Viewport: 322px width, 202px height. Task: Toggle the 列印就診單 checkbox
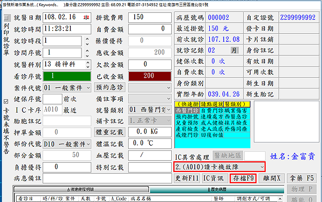point(7,18)
